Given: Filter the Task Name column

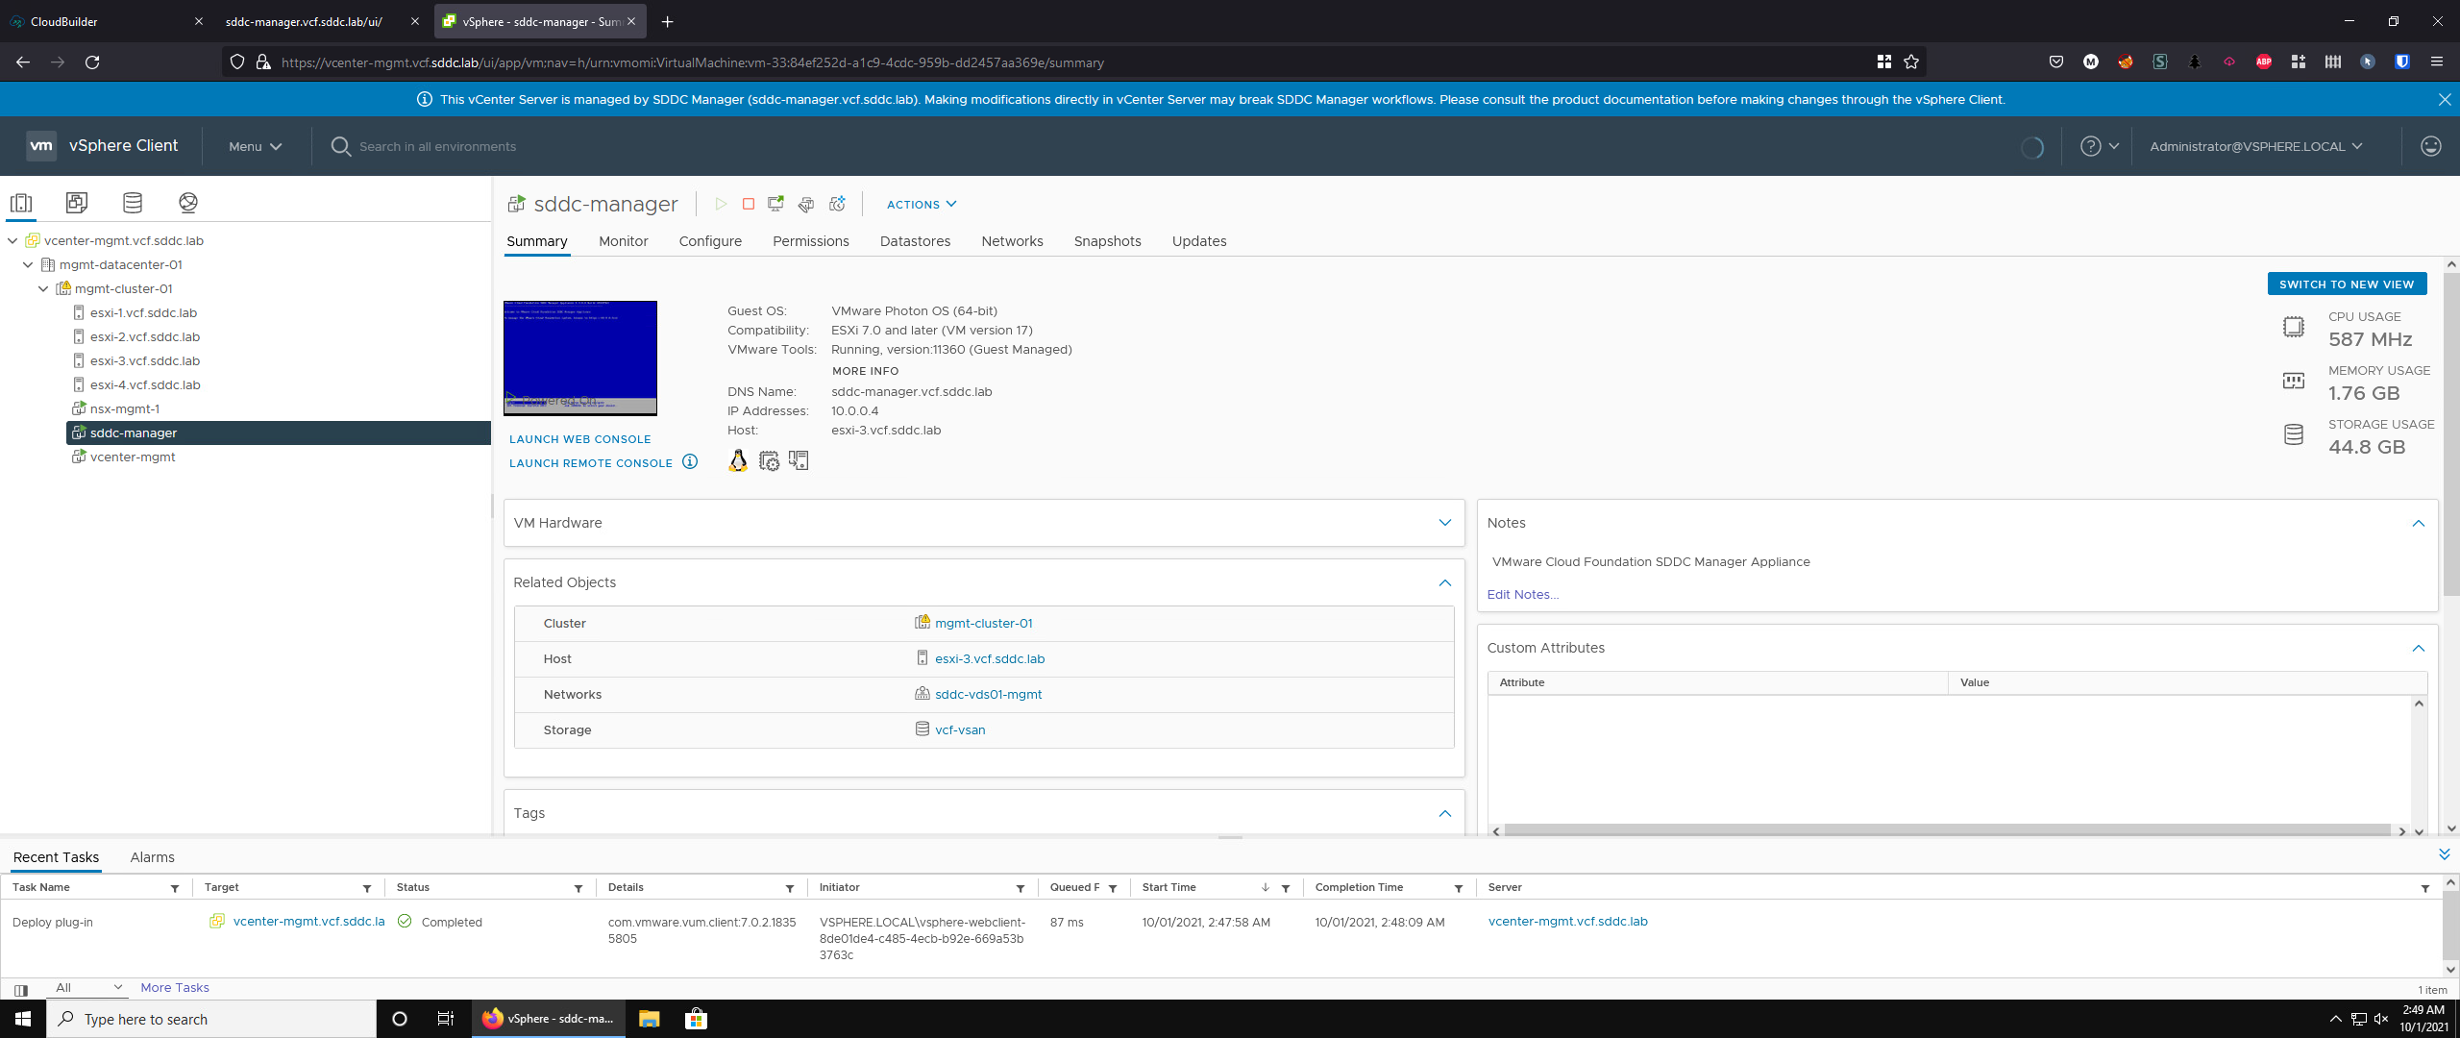Looking at the screenshot, I should (x=175, y=889).
